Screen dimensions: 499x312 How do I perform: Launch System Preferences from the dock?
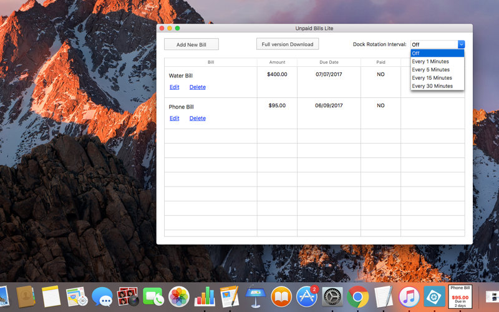pos(332,297)
